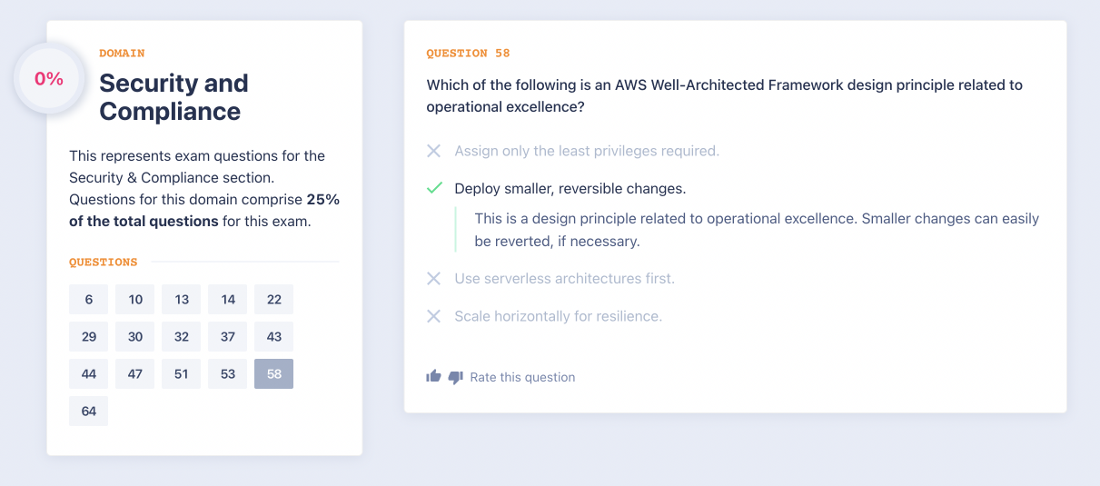
Task: Click the thumbs down rating icon
Action: 456,377
